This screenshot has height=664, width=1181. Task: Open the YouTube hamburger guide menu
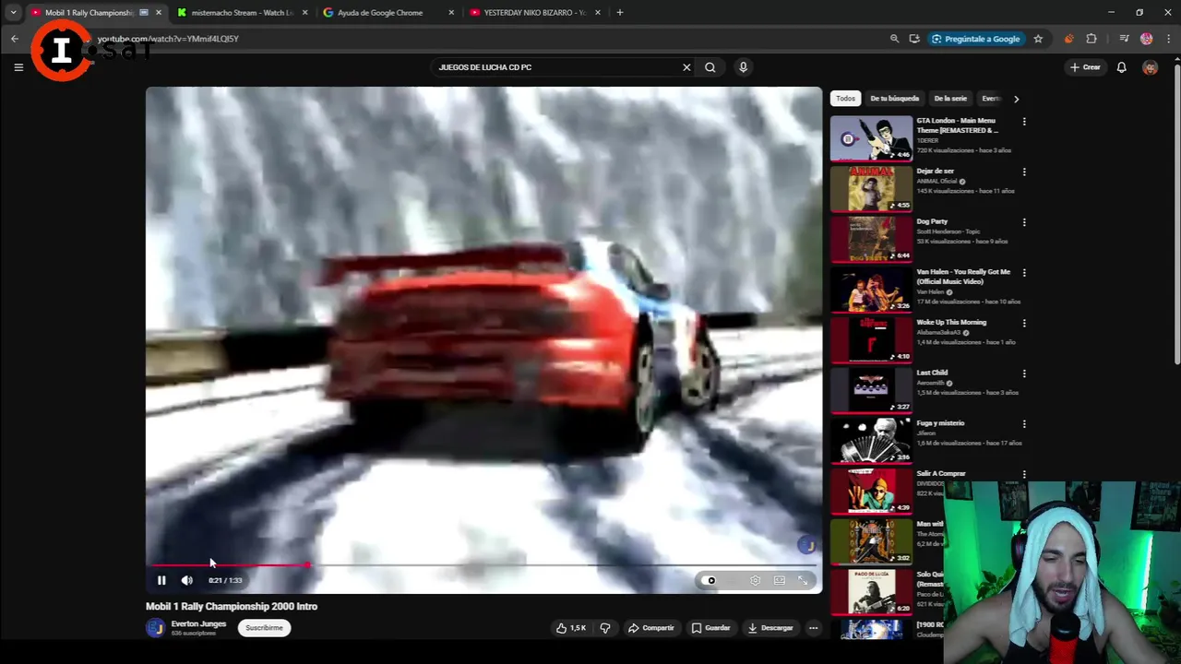pos(18,67)
